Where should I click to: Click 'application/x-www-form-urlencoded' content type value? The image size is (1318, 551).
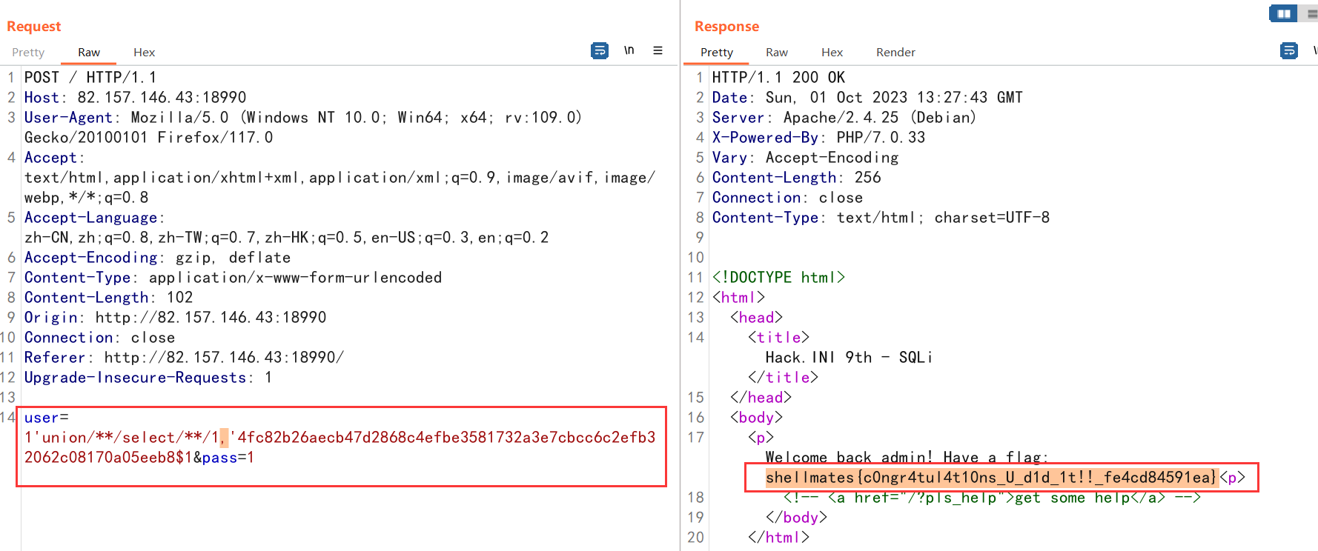click(295, 278)
